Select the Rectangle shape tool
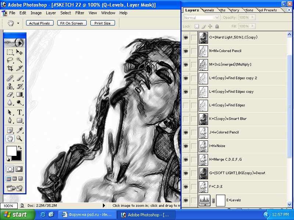The image size is (294, 220). pos(19,120)
